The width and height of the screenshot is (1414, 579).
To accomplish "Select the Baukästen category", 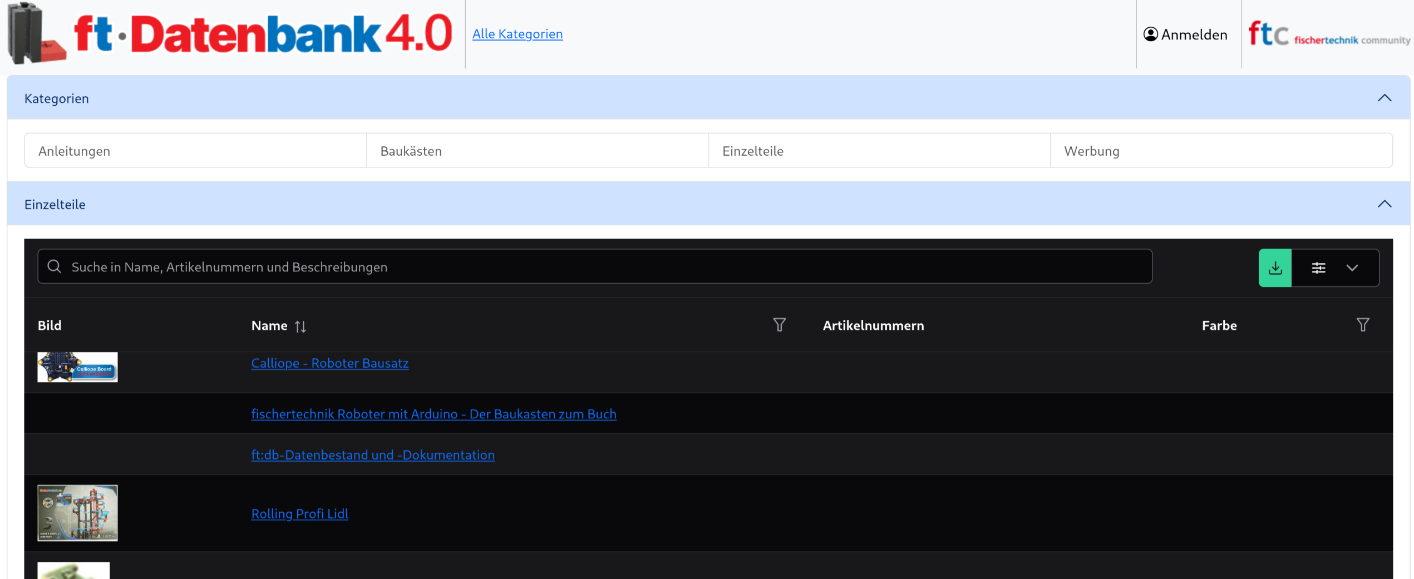I will [537, 150].
